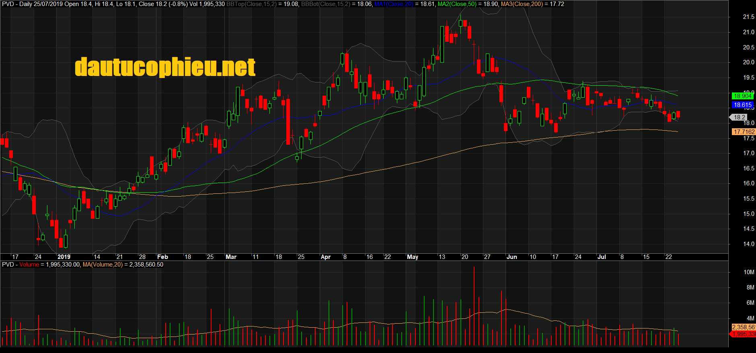Select the MA1(Close,20) label in header
Viewport: 756px width, 353px height.
pos(394,4)
